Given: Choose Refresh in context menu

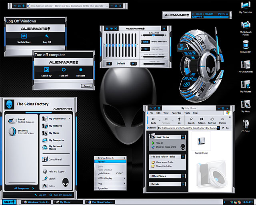Looking at the screenshot, I should (110, 161).
